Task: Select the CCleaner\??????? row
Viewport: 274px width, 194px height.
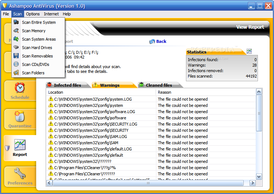Action: tap(151, 174)
